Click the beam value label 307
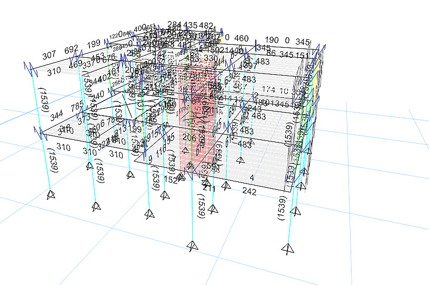Image resolution: width=429 pixels, height=285 pixels. (x=49, y=55)
